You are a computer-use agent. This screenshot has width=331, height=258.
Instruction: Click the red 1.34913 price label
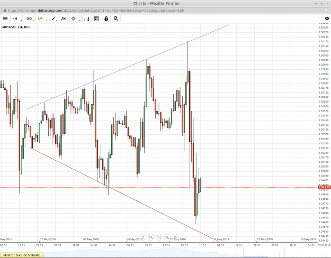click(x=324, y=187)
